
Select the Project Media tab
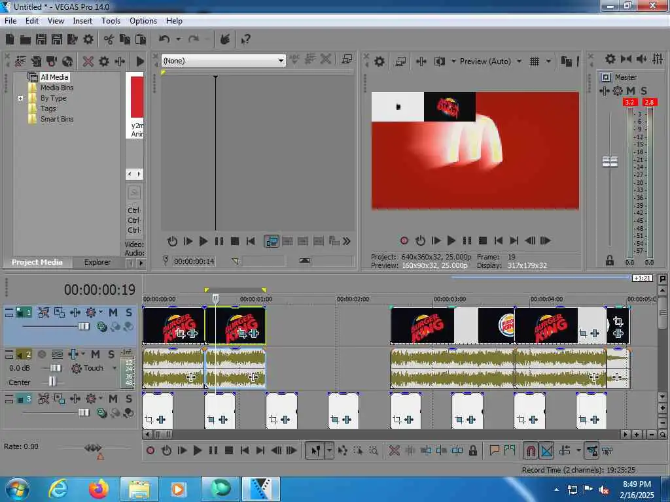(x=37, y=262)
